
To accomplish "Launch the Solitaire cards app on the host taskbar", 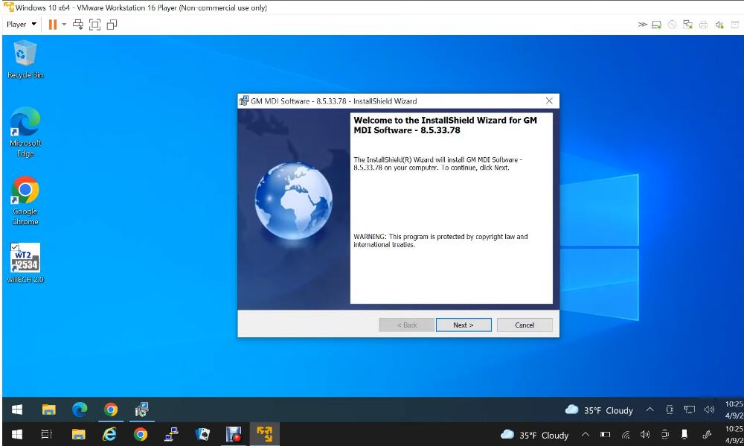I will tap(202, 434).
